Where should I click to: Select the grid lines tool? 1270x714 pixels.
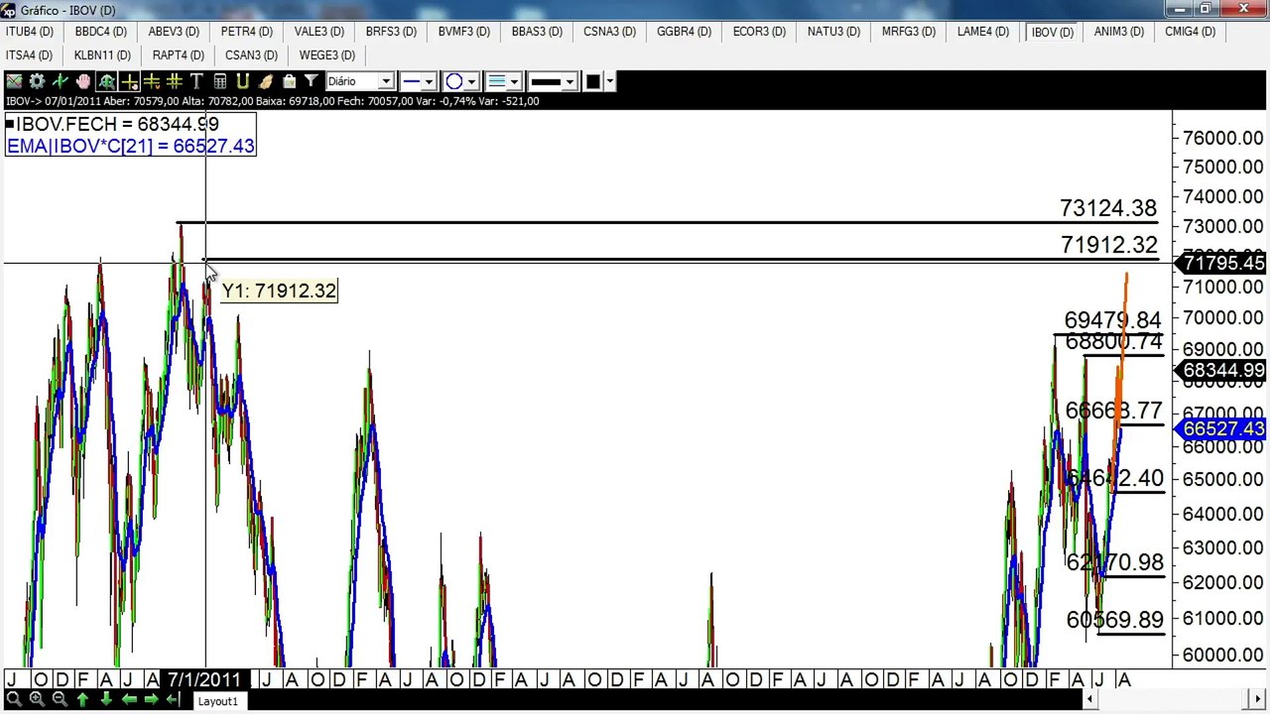(x=174, y=81)
